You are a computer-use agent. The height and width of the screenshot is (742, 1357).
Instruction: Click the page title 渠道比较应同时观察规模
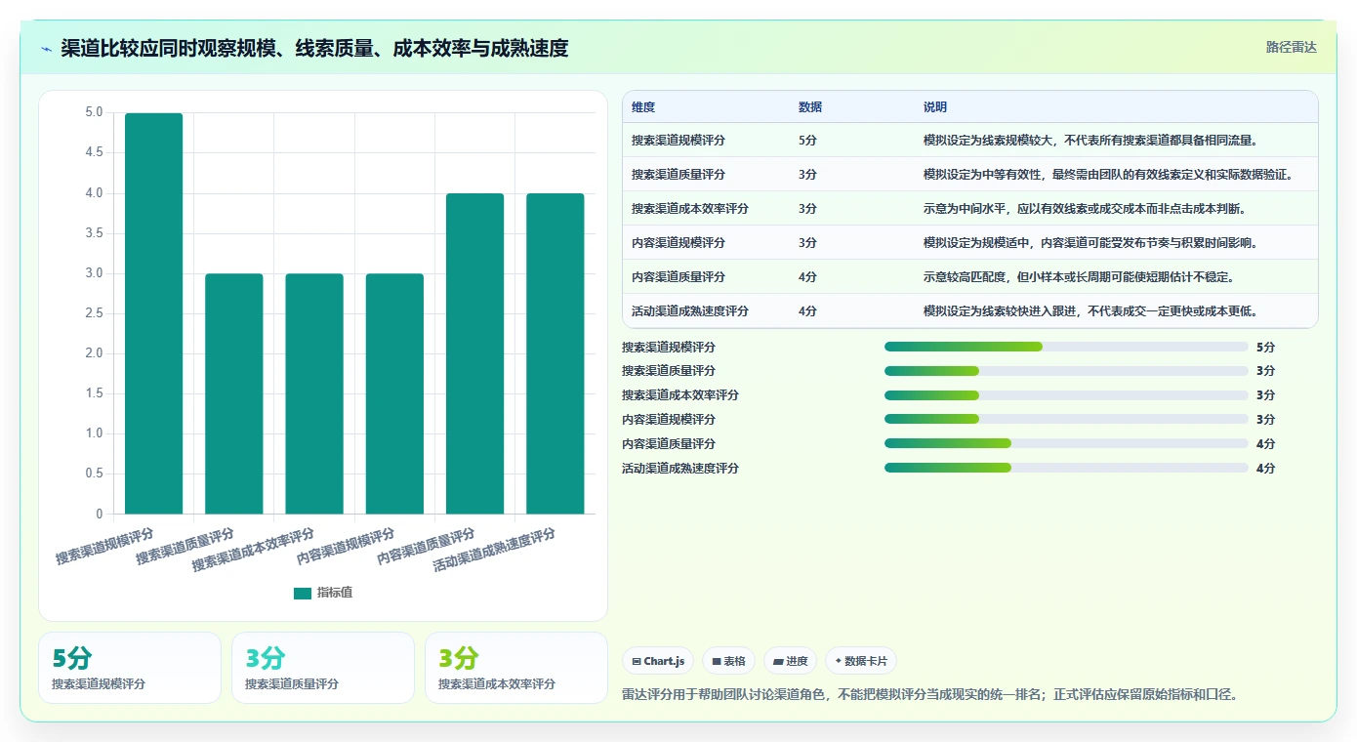(x=314, y=48)
